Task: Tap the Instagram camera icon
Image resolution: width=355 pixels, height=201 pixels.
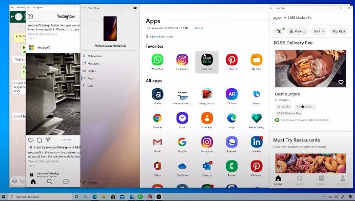Action: (30, 16)
